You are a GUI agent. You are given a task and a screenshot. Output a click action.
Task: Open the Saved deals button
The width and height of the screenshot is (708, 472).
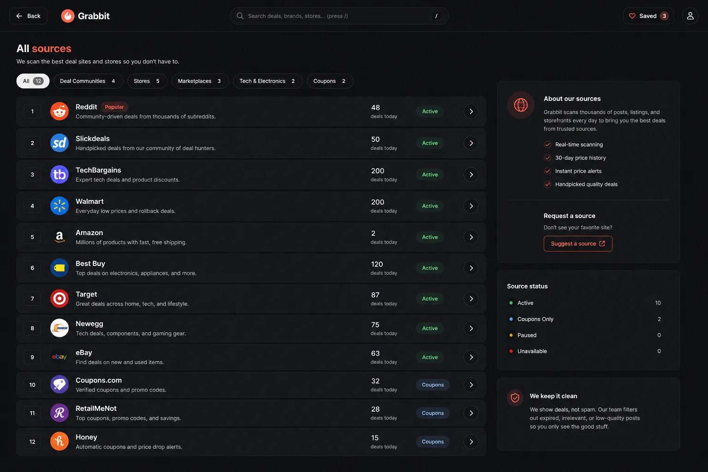(x=649, y=16)
